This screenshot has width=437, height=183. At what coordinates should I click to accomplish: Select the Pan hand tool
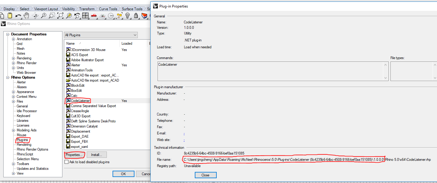27,16
